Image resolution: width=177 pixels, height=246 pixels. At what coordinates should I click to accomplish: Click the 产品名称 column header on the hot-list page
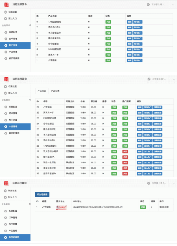point(53,16)
